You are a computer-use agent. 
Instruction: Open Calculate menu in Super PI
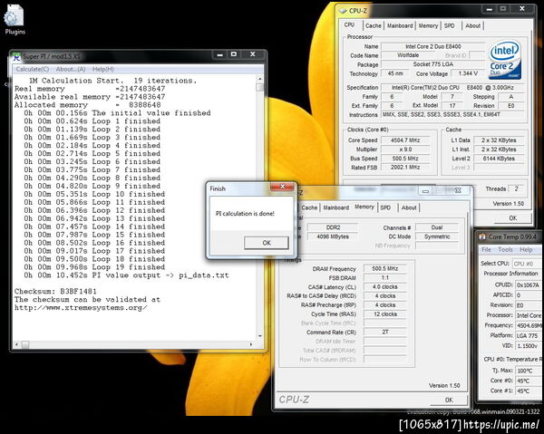point(33,69)
